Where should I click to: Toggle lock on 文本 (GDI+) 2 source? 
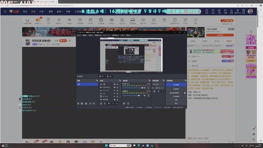[x=117, y=87]
